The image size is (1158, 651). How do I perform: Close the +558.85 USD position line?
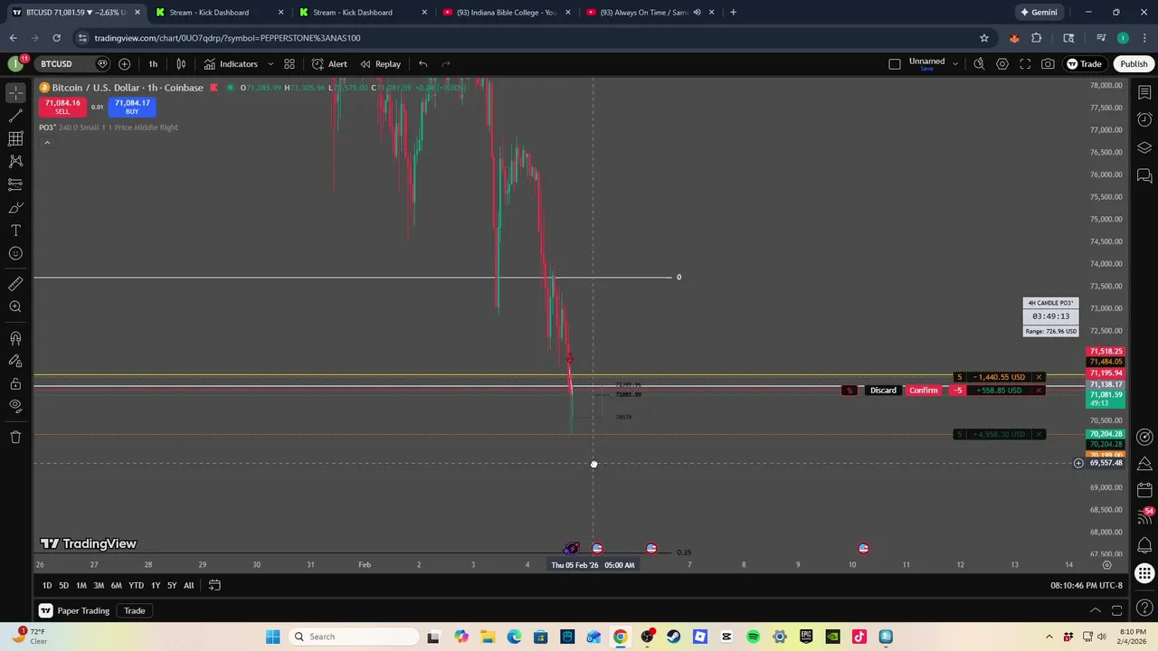click(1039, 391)
